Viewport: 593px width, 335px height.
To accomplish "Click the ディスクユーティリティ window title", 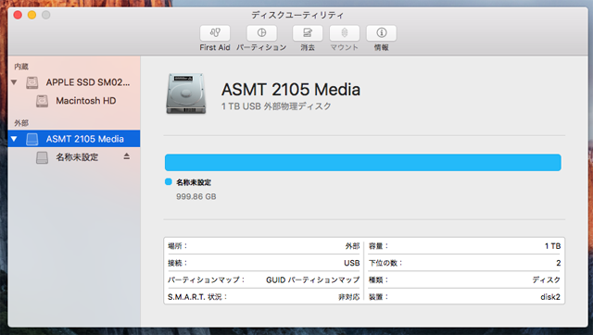I will click(x=297, y=15).
